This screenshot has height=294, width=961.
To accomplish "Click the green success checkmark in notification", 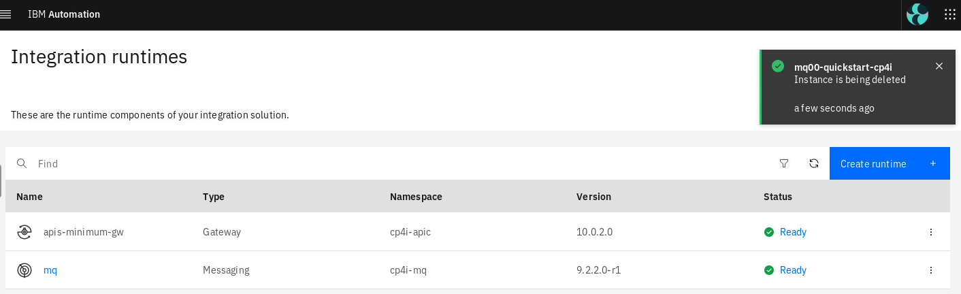I will click(777, 66).
